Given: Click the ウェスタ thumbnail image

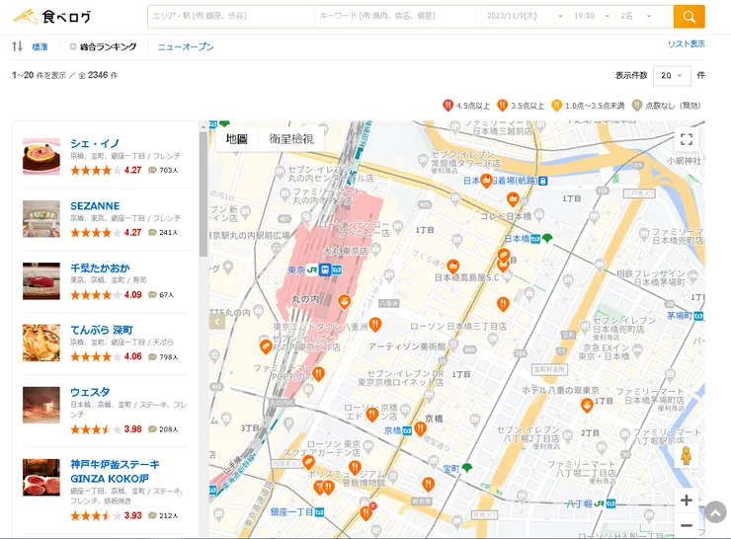Looking at the screenshot, I should tap(41, 405).
